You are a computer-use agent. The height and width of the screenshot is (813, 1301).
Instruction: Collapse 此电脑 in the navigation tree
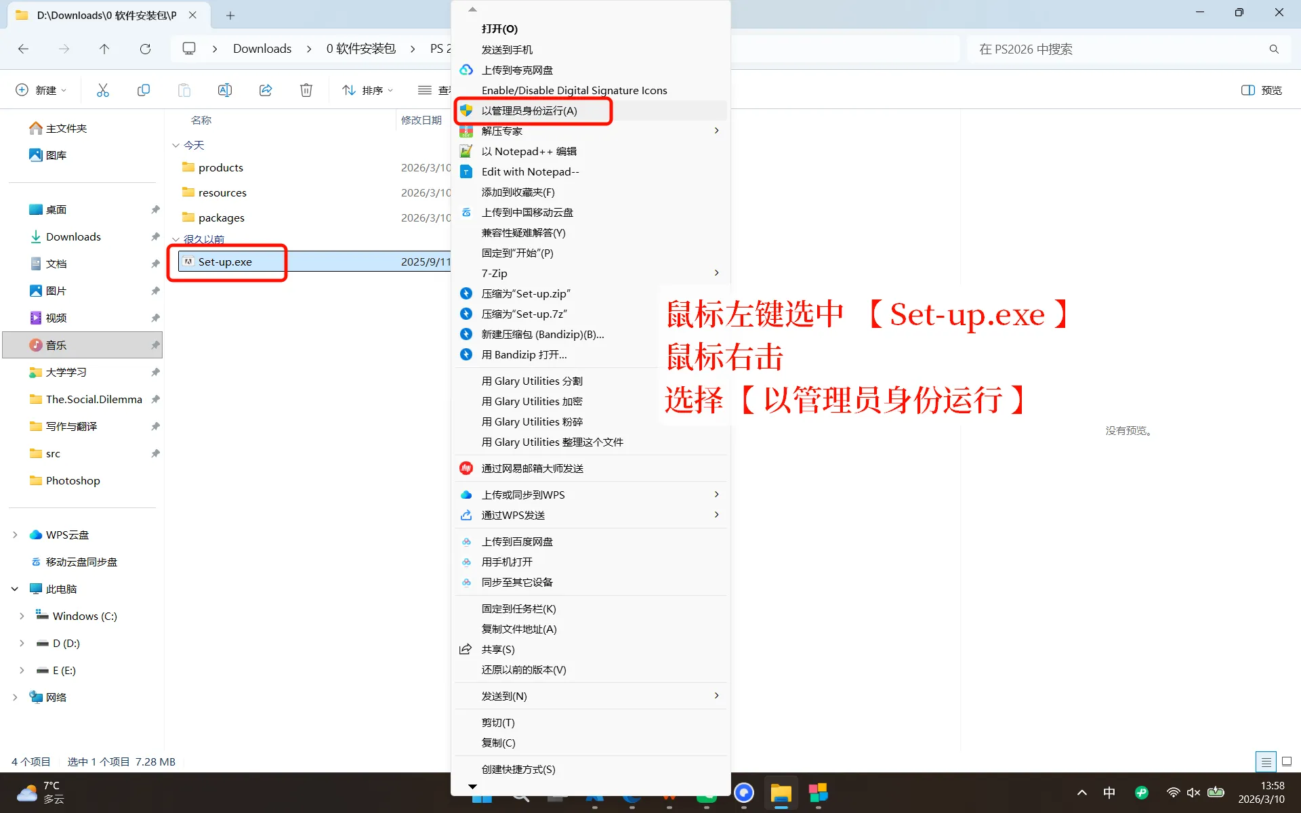point(15,589)
